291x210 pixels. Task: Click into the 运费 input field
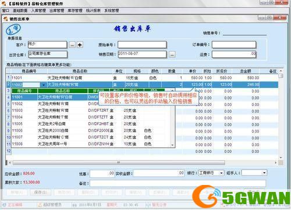coord(234,54)
